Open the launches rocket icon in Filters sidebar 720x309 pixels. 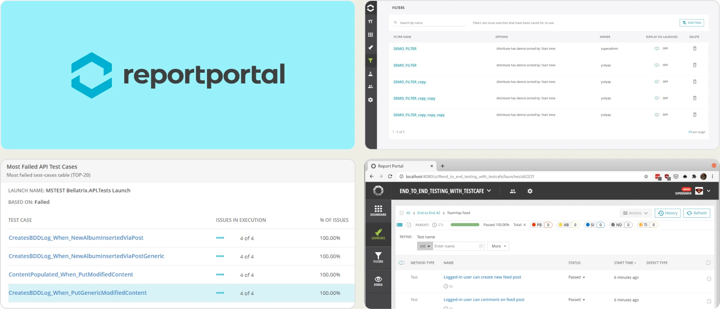click(370, 47)
